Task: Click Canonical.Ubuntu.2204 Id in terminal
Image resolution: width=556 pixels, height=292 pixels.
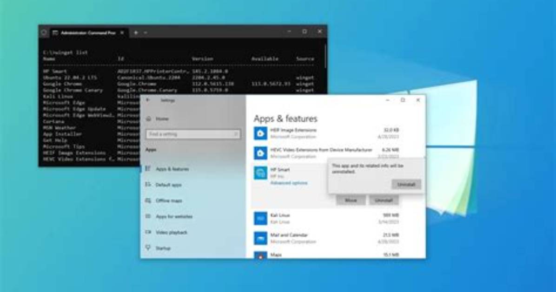Action: point(149,78)
